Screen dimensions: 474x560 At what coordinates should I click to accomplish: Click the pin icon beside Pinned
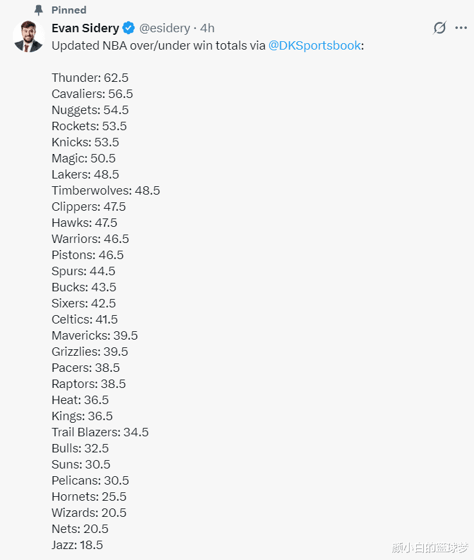click(x=39, y=10)
